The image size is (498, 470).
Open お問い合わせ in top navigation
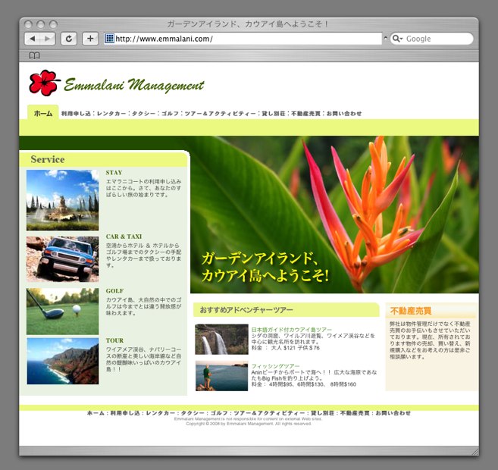(x=344, y=114)
